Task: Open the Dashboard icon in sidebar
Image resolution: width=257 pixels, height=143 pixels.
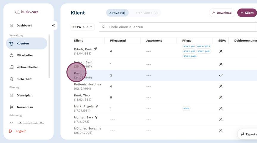Action: [12, 26]
